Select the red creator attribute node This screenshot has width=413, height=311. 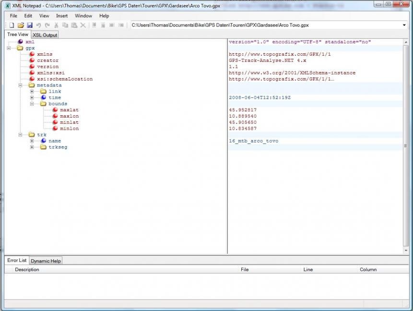tap(47, 60)
